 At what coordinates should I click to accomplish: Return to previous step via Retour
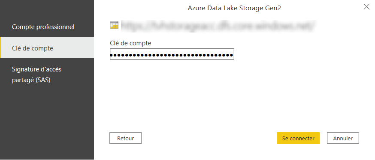pyautogui.click(x=126, y=138)
